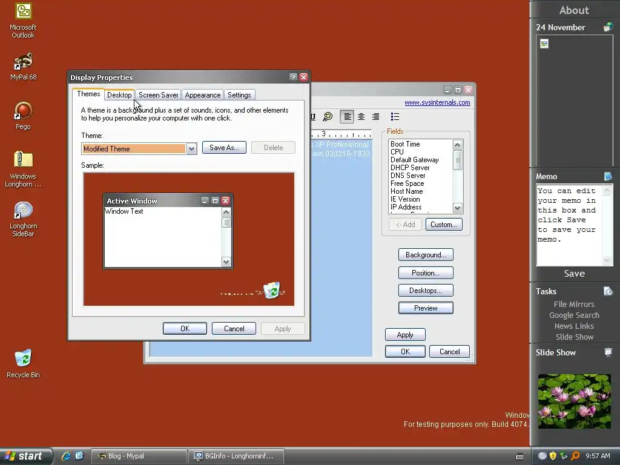620x465 pixels.
Task: Click the second quick launch browser icon
Action: point(79,456)
